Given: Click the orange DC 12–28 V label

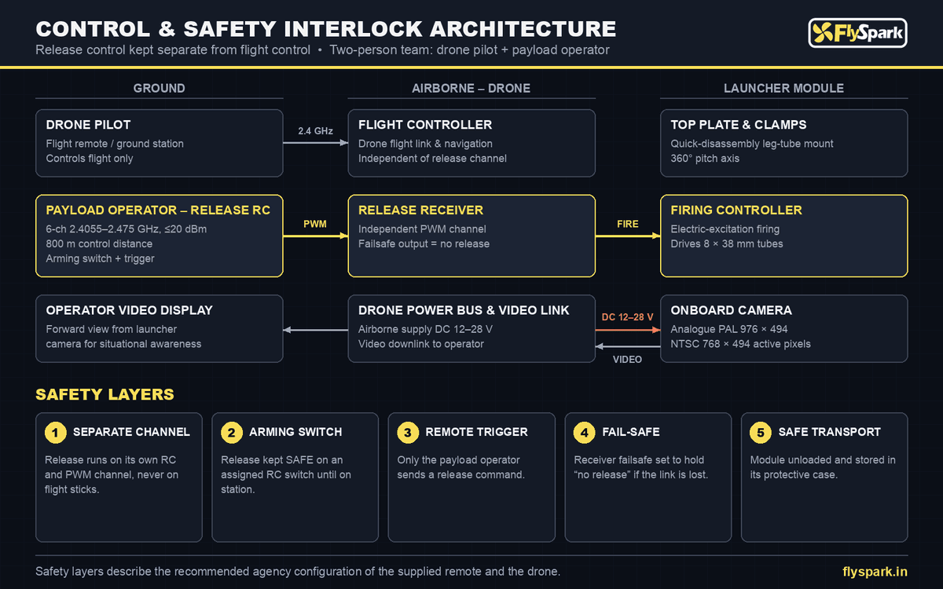Looking at the screenshot, I should coord(628,317).
